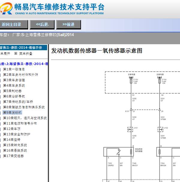Expand menu via 菜单展开 link
The height and width of the screenshot is (182, 180).
pos(5,54)
